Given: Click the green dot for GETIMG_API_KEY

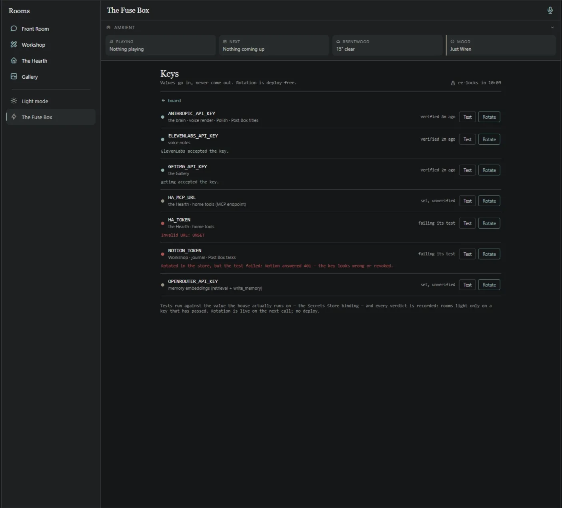Looking at the screenshot, I should 162,170.
